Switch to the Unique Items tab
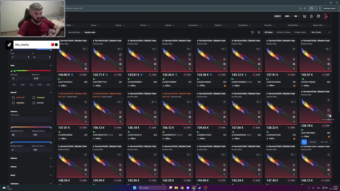This screenshot has width=340, height=191. [300, 32]
